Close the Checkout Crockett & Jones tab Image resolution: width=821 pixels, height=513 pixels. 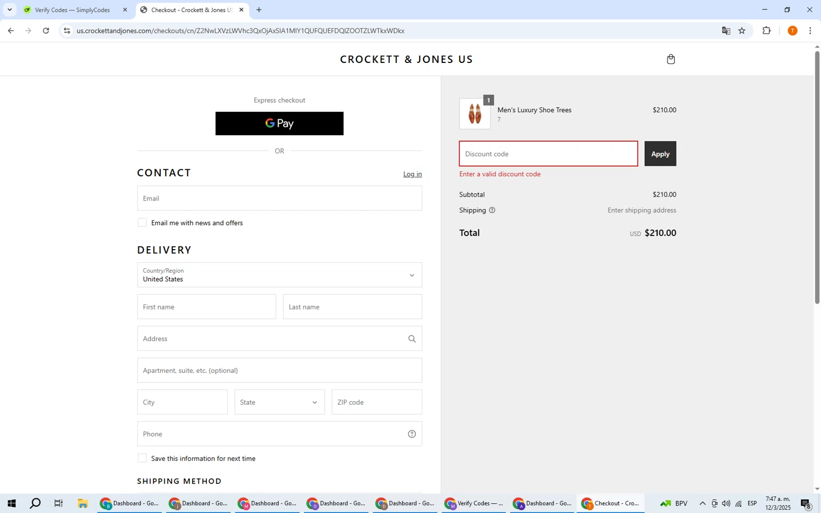241,10
